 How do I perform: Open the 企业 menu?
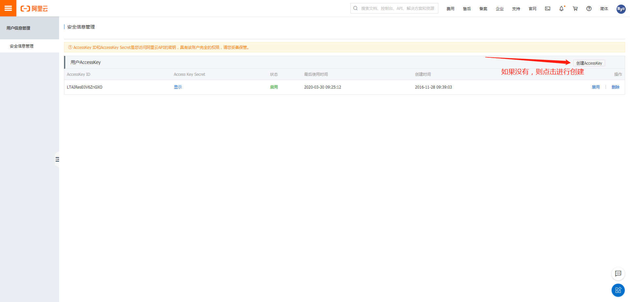click(x=499, y=9)
